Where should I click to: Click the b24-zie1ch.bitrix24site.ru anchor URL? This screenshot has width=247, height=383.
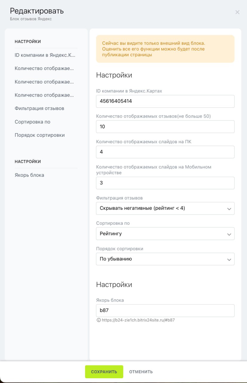click(138, 320)
